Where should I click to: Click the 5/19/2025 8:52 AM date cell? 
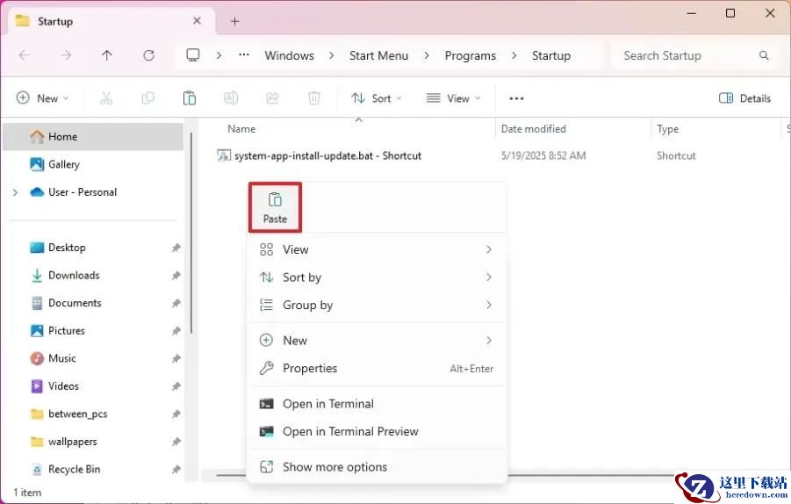click(x=543, y=156)
